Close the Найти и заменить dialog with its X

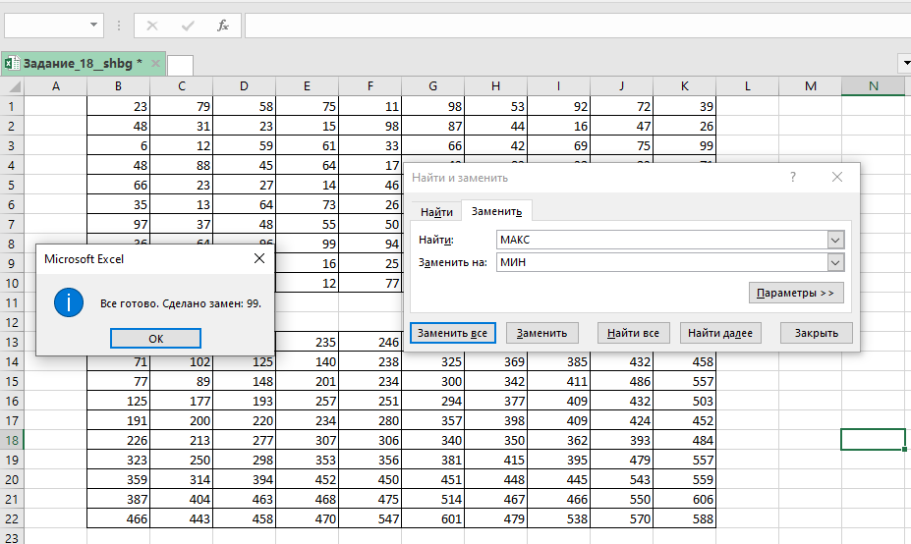pos(836,178)
